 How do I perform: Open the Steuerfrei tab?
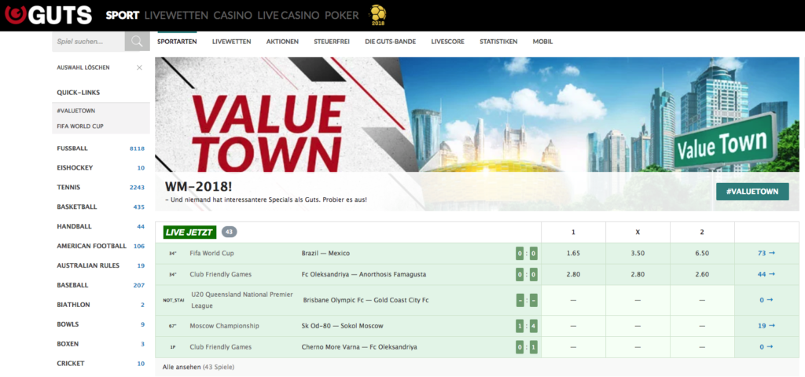332,42
